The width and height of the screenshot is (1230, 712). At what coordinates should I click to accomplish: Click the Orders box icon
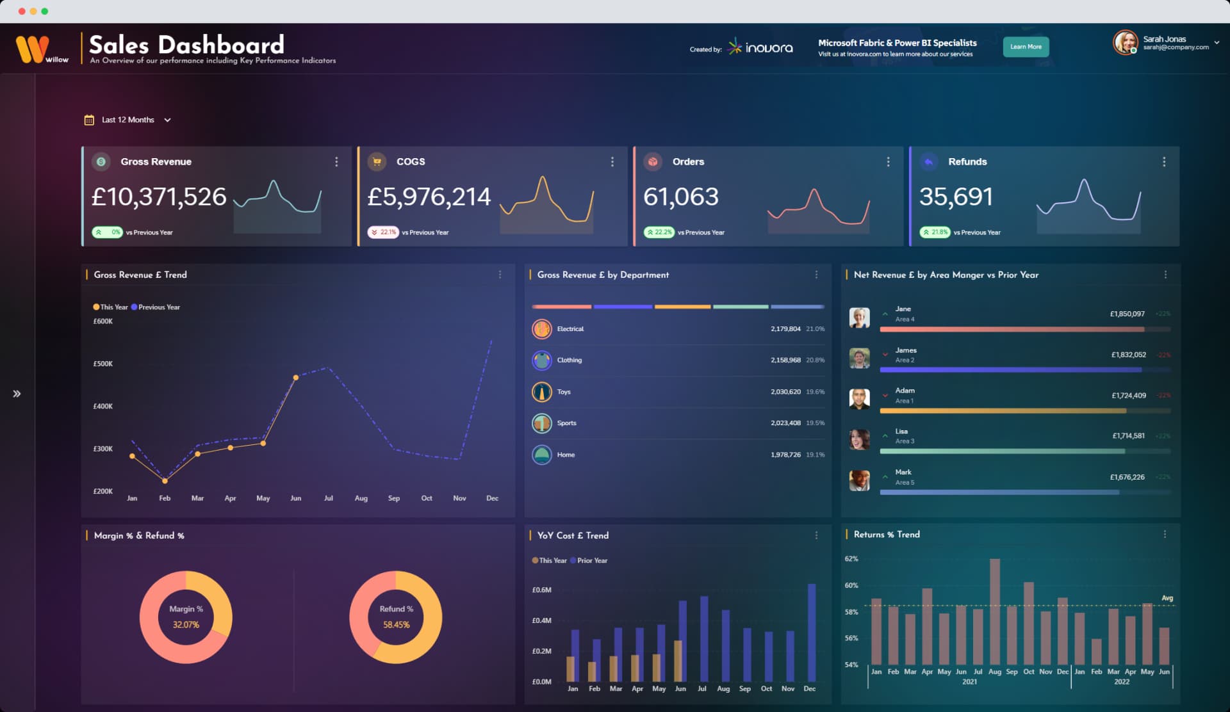[653, 162]
